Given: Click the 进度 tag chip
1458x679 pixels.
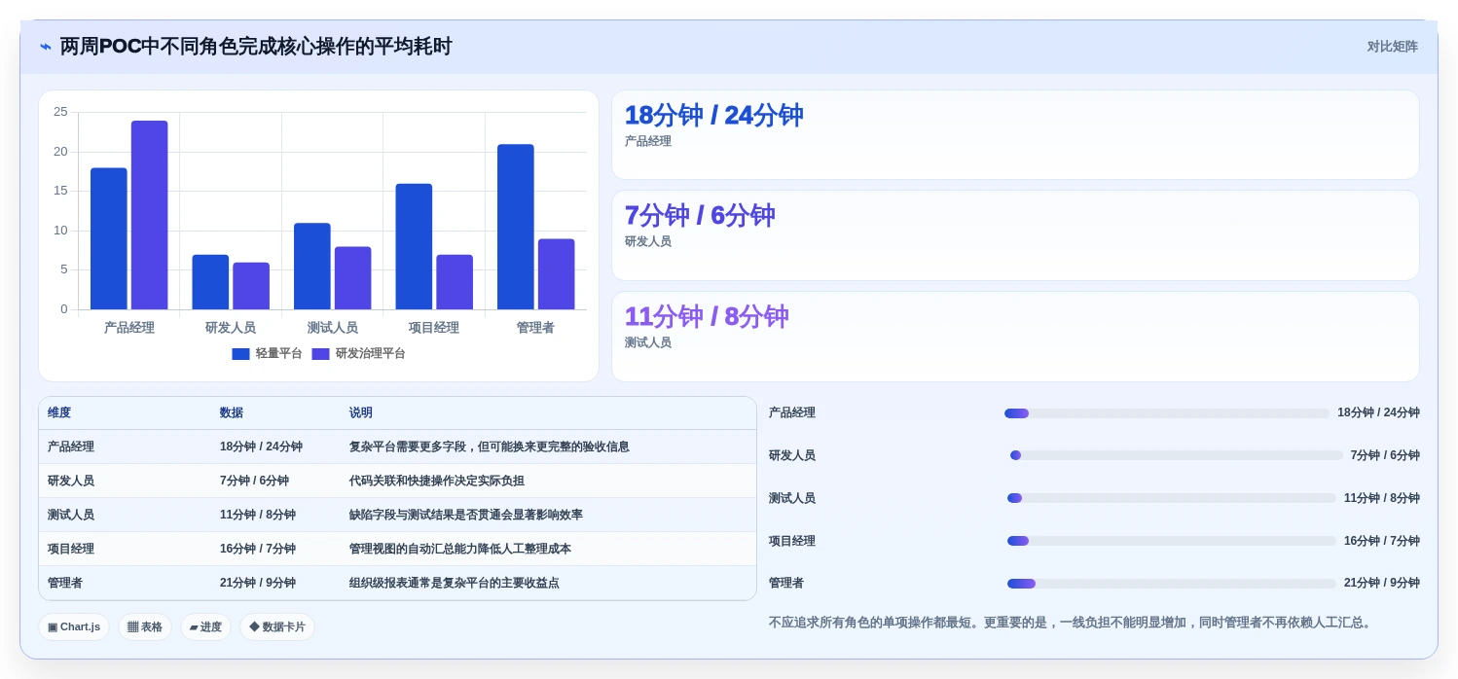Looking at the screenshot, I should click(205, 627).
